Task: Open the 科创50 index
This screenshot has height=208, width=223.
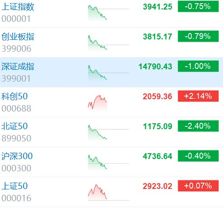Action: click(x=15, y=97)
